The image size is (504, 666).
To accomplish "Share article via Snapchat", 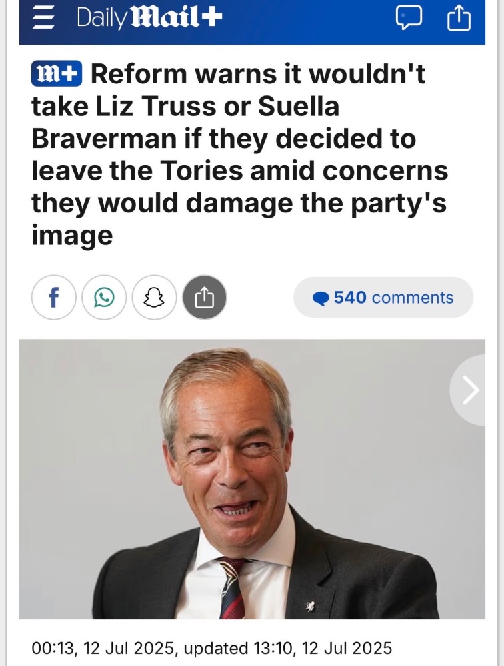I will (154, 297).
